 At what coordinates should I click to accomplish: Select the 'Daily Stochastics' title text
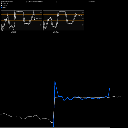7,2
